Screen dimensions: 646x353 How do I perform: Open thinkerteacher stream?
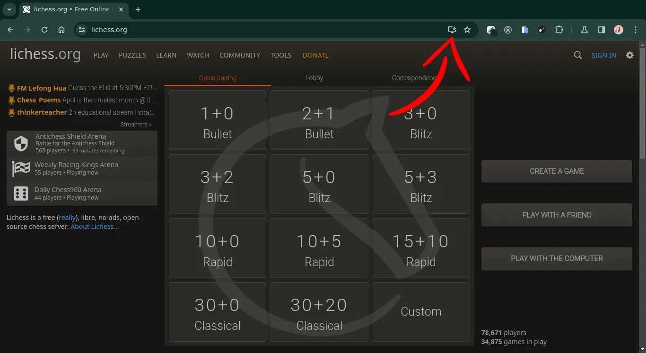pos(82,112)
